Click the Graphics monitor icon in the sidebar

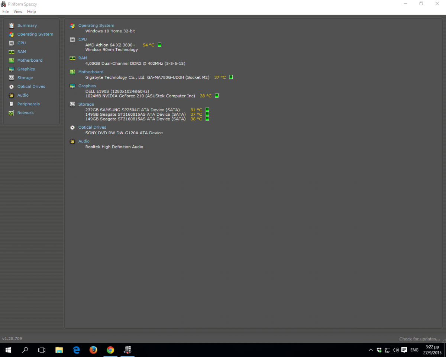[x=11, y=69]
